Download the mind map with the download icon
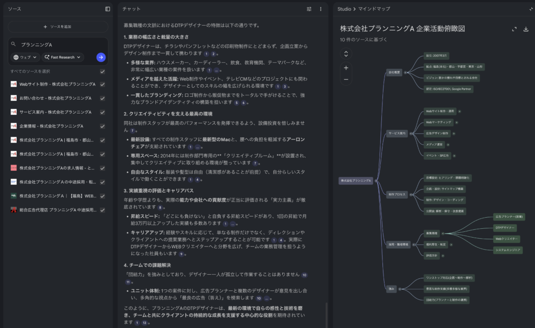 (526, 29)
